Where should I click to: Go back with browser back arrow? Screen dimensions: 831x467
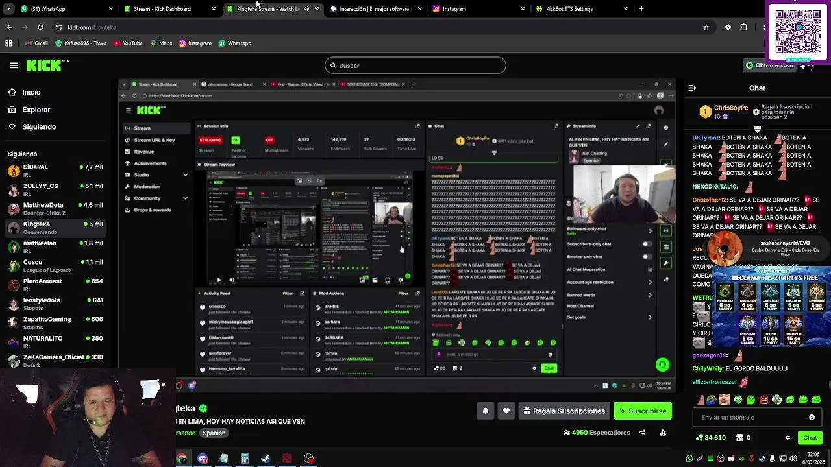click(x=9, y=27)
